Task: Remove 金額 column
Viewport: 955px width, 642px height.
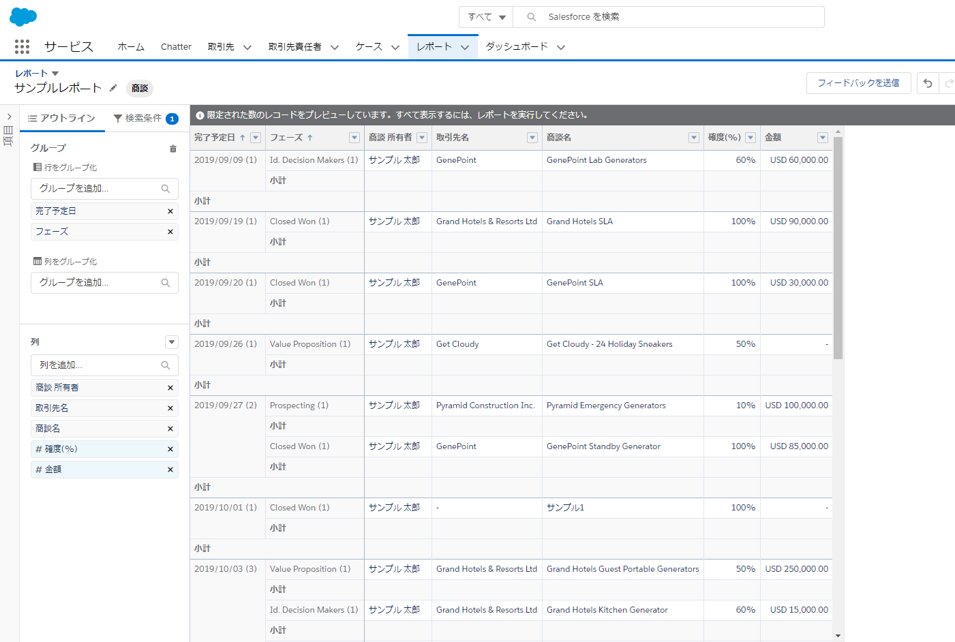Action: point(170,470)
